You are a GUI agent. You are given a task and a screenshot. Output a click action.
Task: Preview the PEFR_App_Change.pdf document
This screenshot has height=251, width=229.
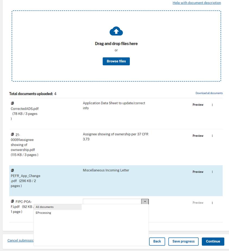[x=198, y=172]
